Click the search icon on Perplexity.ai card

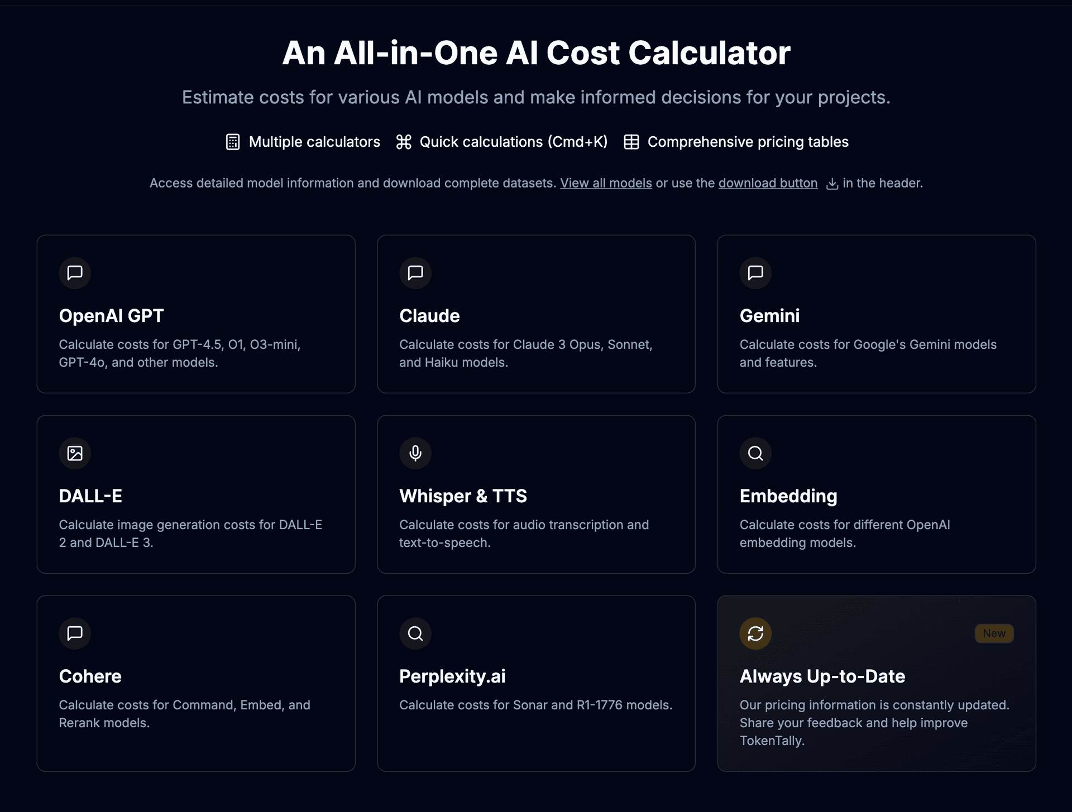(x=415, y=633)
